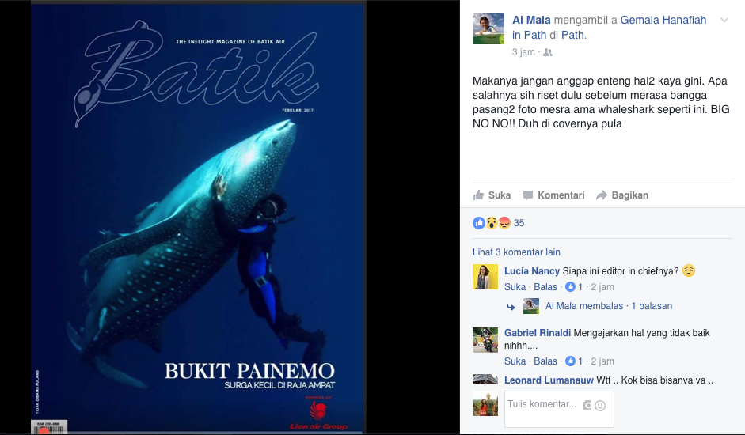Screen dimensions: 745x435
Task: Click Al Mala's profile picture thumbnail
Action: (x=488, y=28)
